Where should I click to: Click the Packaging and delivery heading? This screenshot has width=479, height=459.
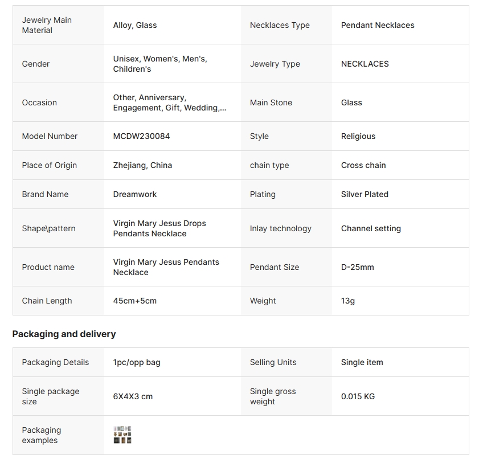click(64, 334)
